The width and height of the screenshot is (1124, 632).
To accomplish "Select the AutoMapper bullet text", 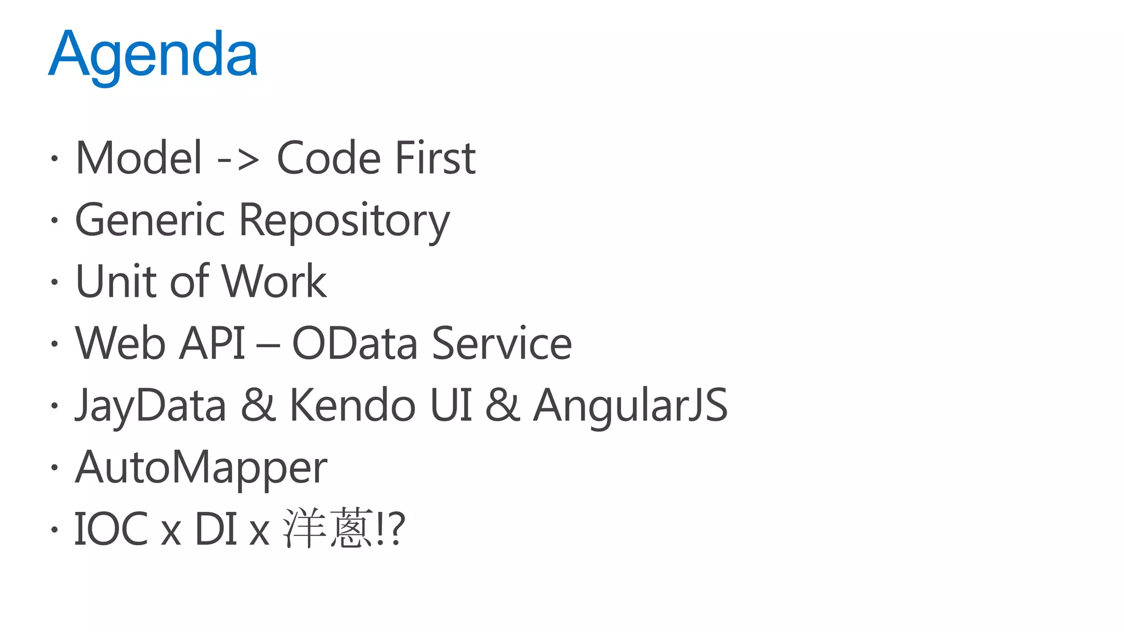I will coord(201,467).
